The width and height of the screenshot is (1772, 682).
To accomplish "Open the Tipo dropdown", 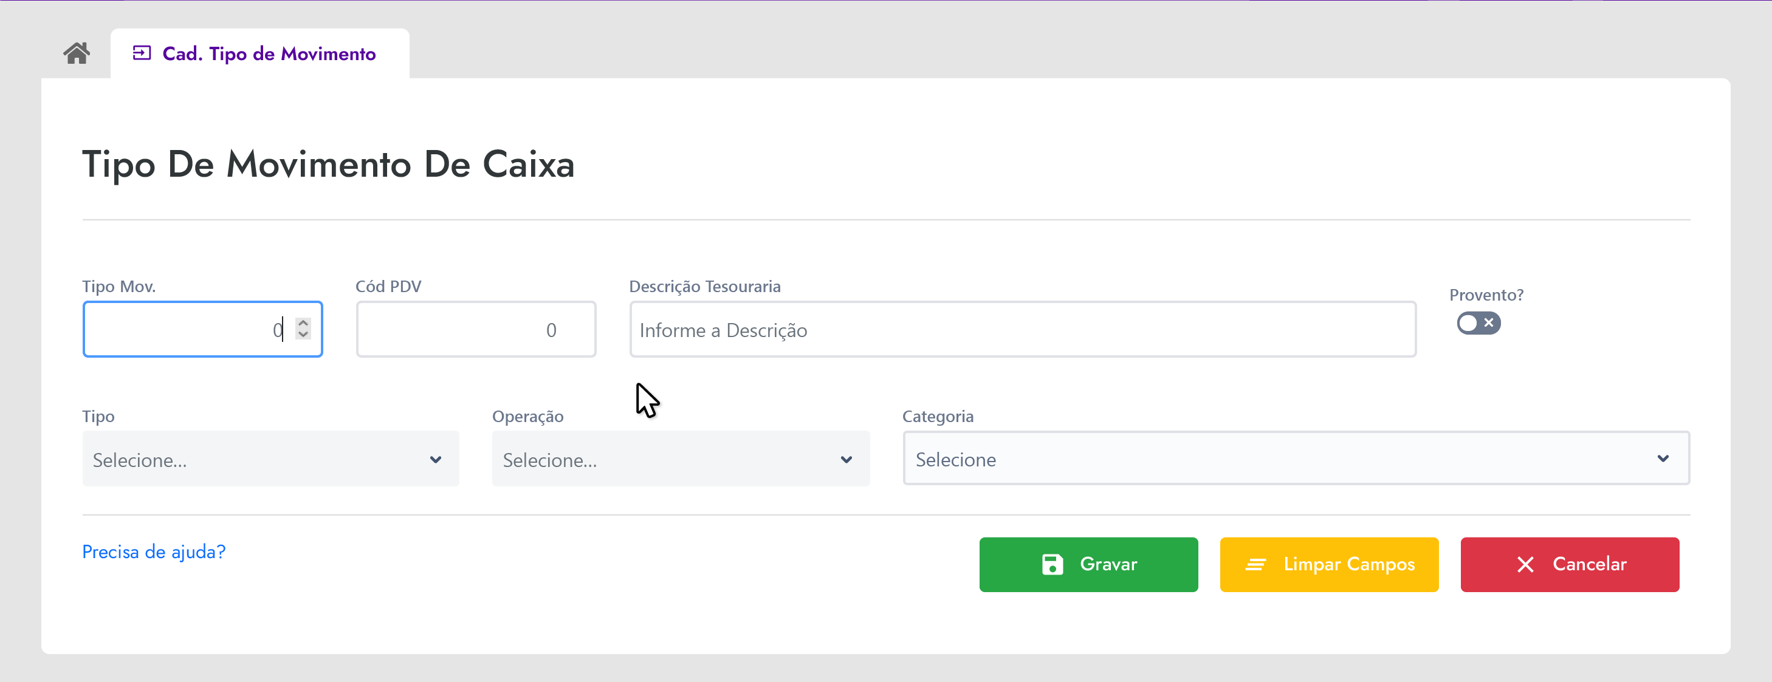I will point(270,459).
